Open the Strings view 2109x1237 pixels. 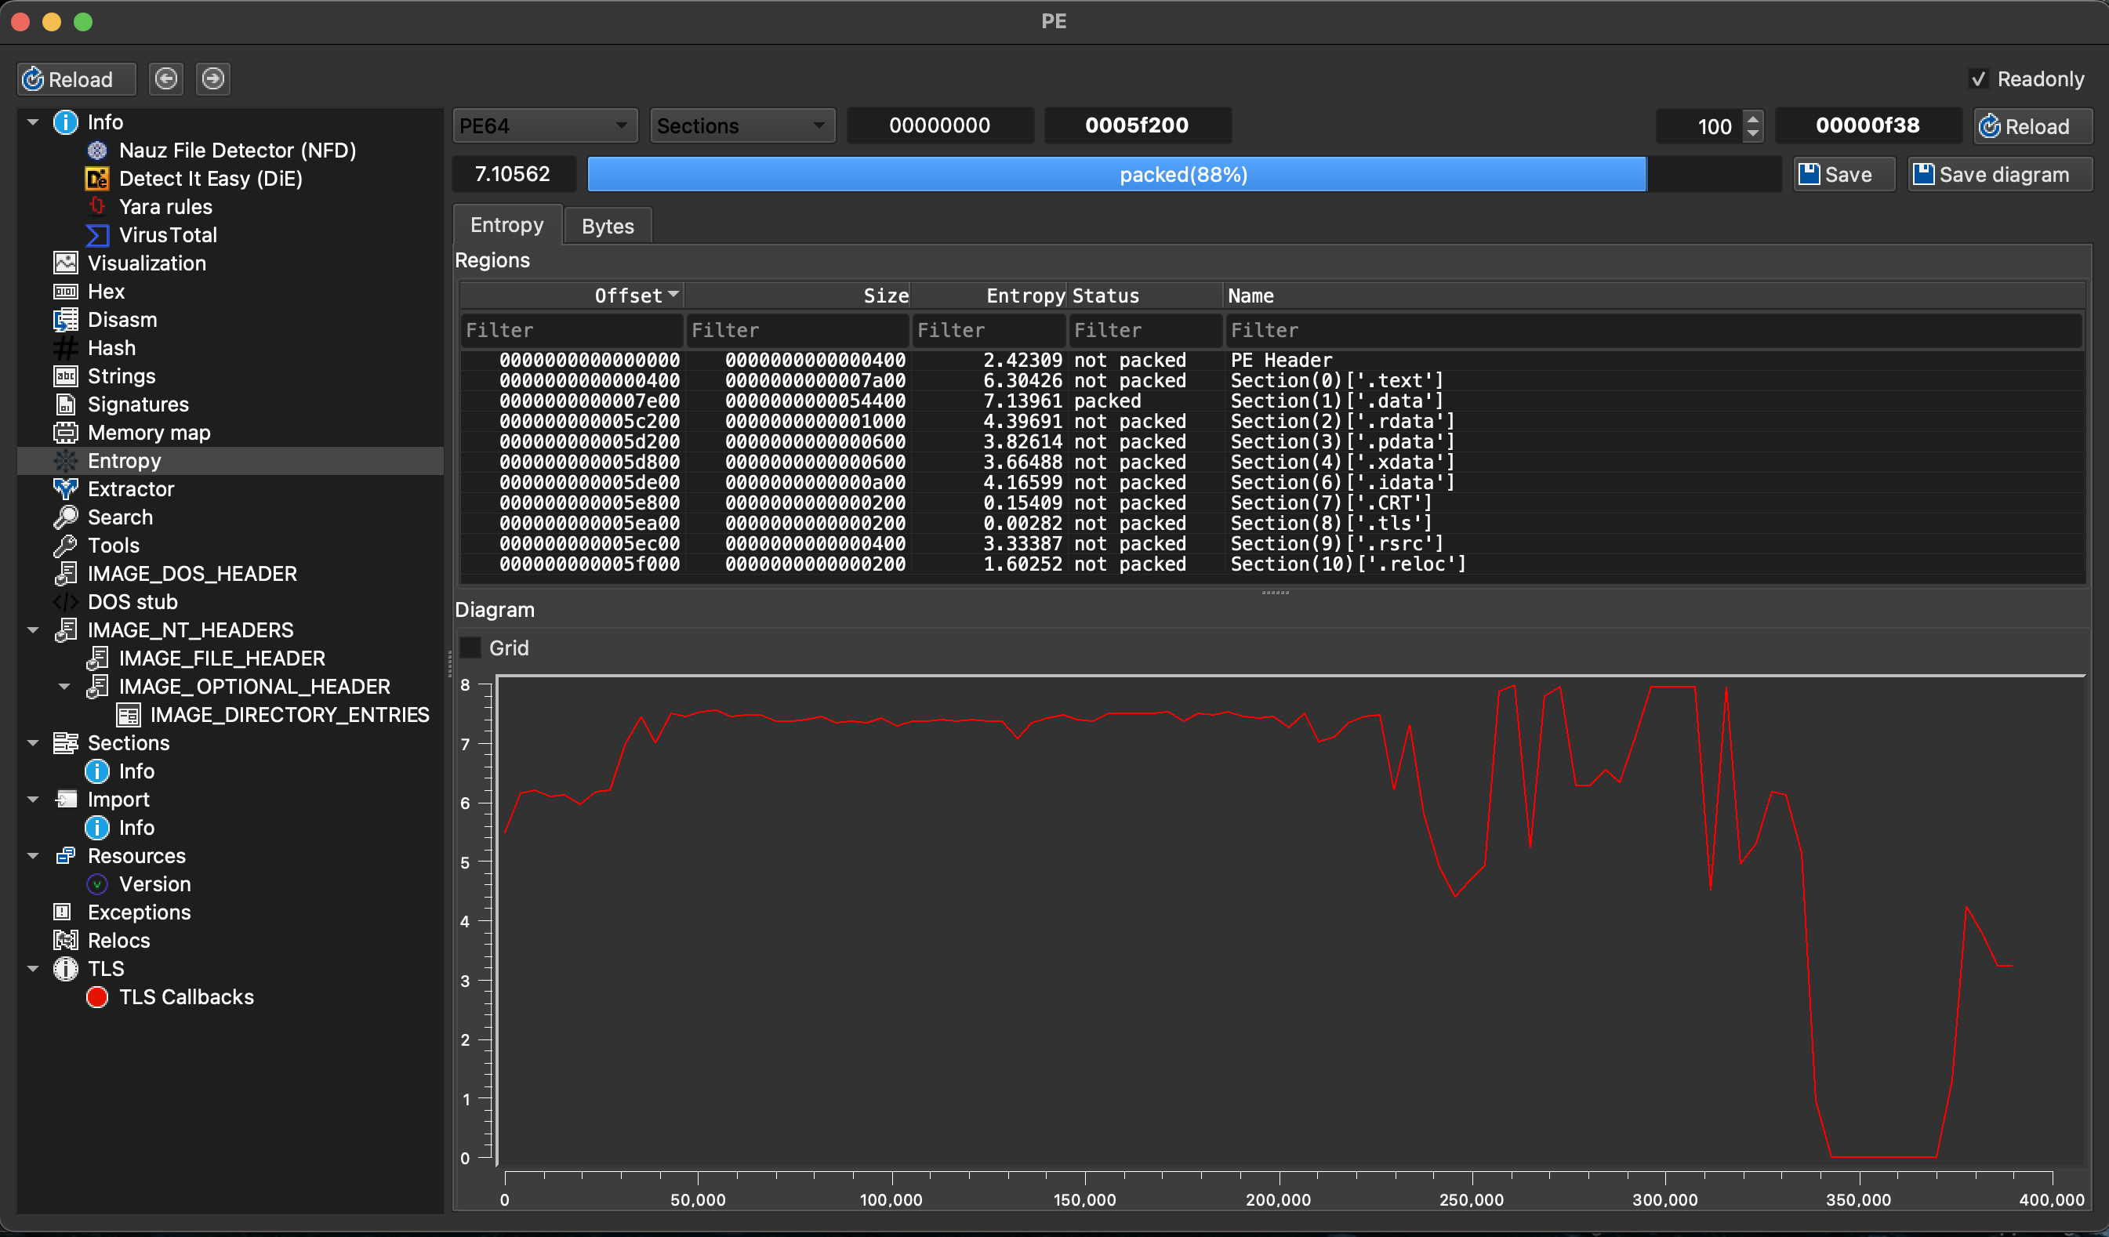click(122, 375)
